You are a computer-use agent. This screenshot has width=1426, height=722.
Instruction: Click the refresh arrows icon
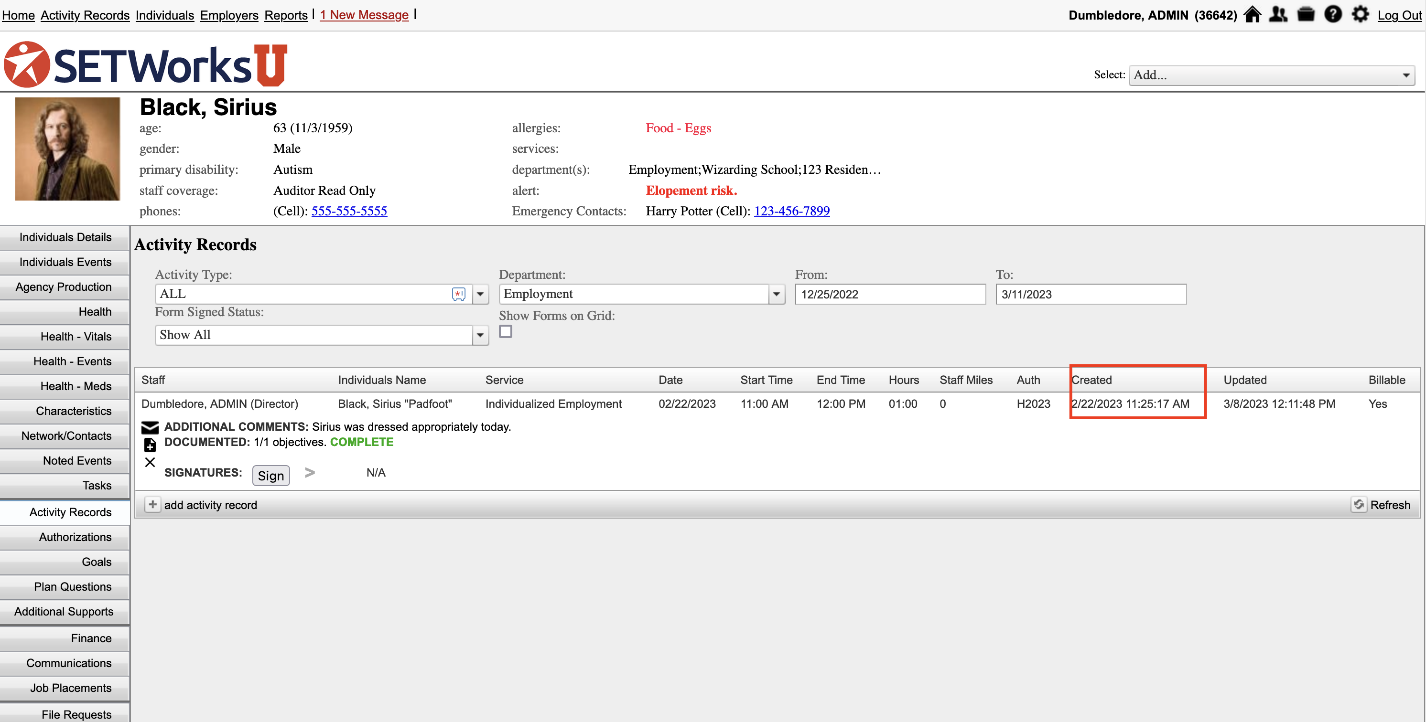[x=1359, y=505]
